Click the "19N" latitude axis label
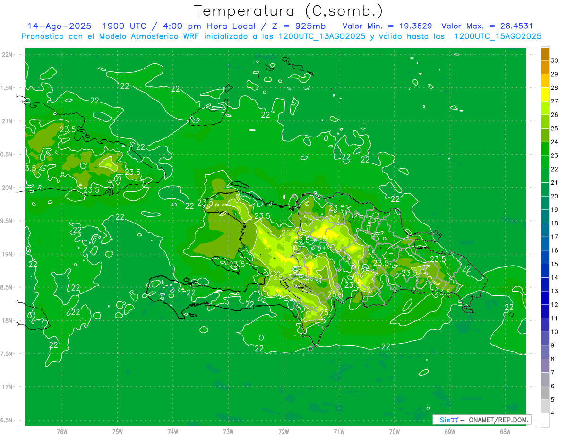Viewport: 567px width, 438px height. [7, 254]
